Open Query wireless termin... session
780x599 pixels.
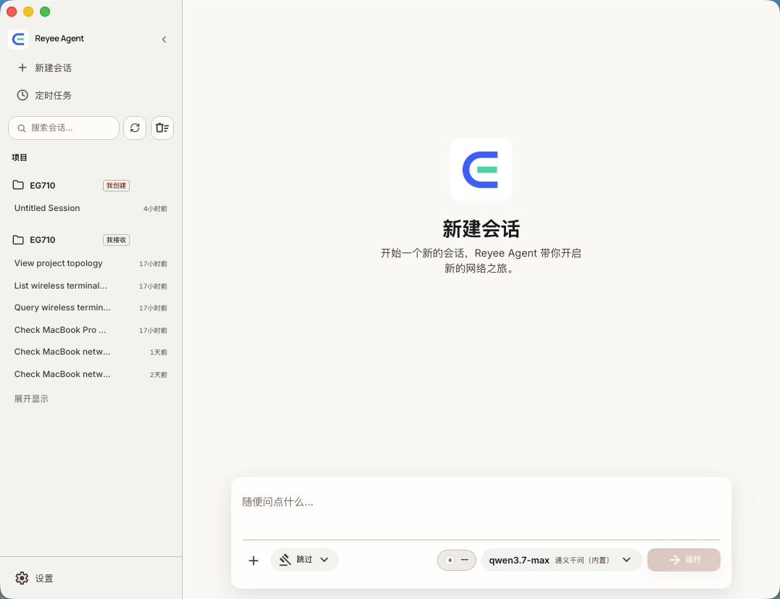coord(91,307)
